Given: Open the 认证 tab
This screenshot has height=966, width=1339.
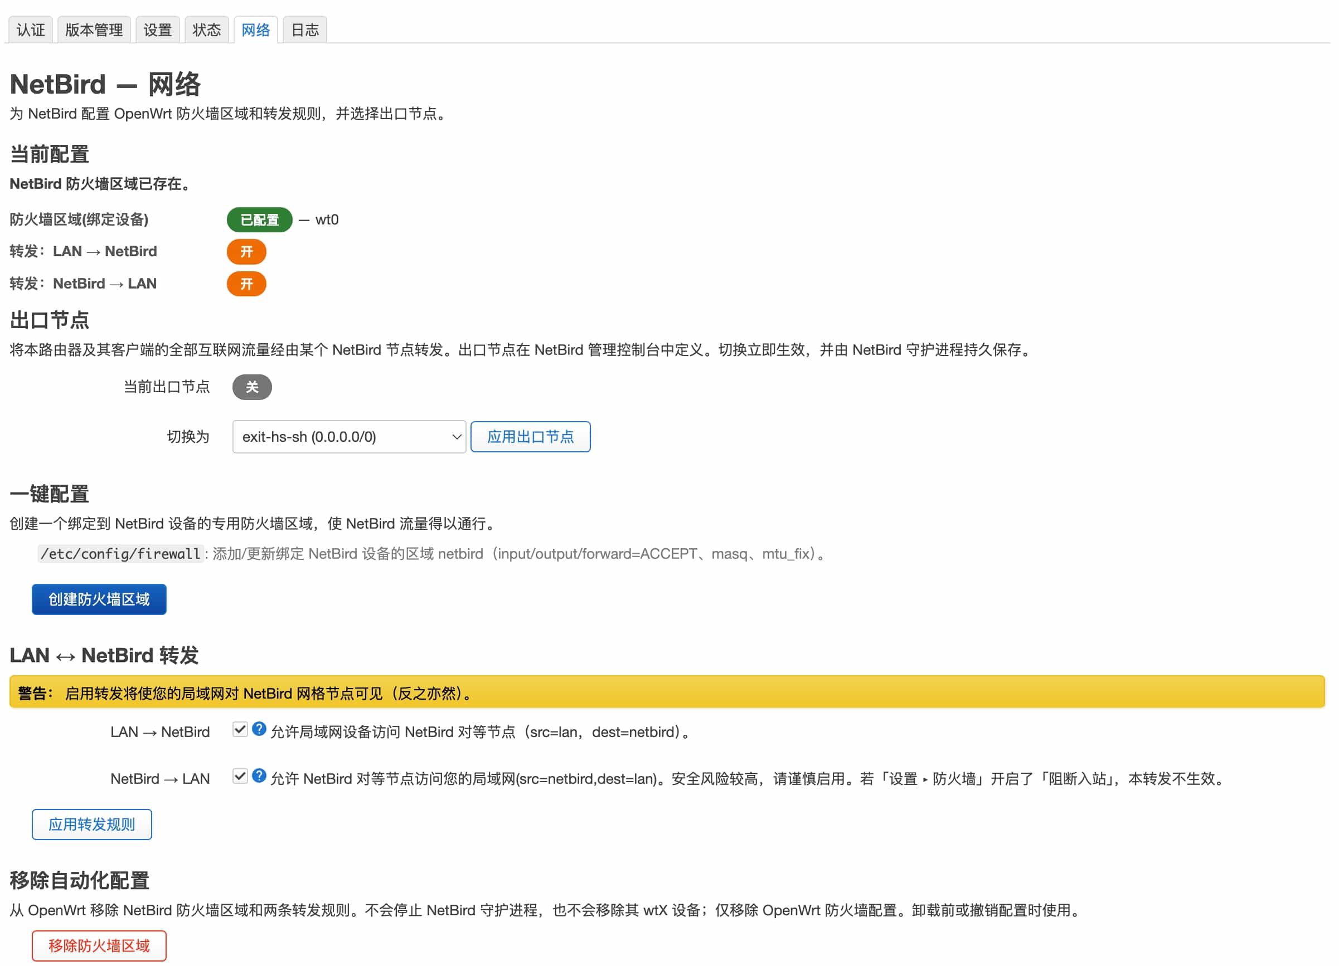Looking at the screenshot, I should coord(31,30).
